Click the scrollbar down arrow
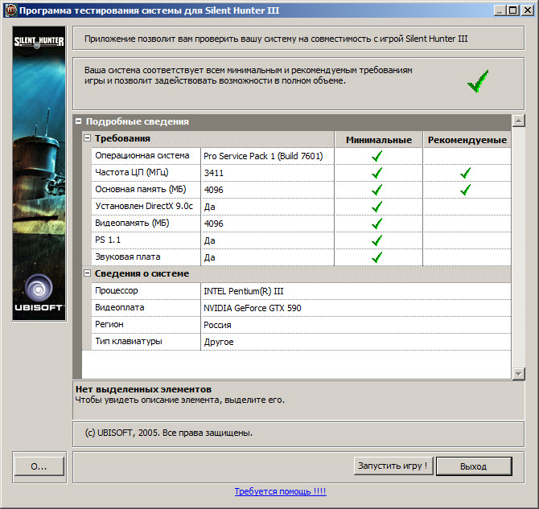This screenshot has height=509, width=539. (518, 374)
